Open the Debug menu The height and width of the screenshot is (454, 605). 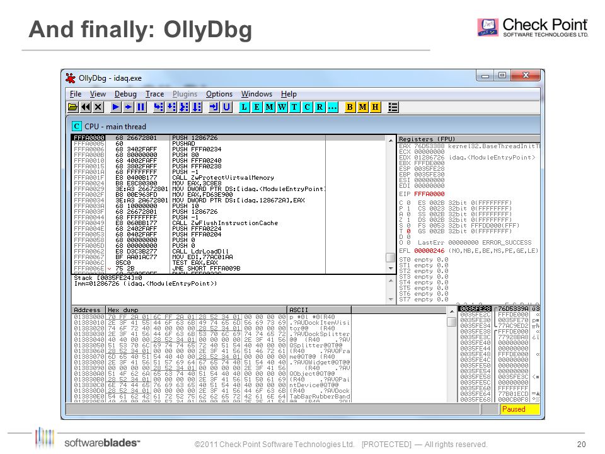(125, 94)
